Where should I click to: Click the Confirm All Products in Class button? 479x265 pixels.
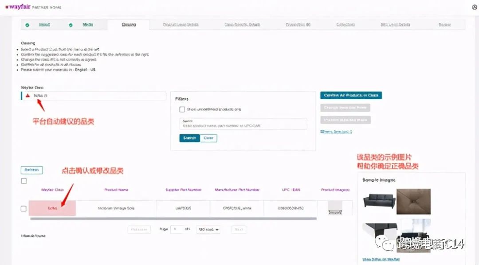350,95
